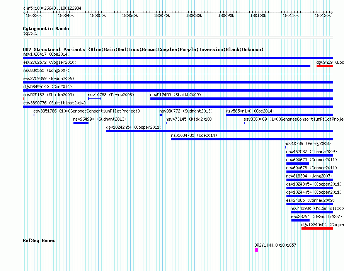The image size is (344, 271).
Task: Select the nsv517459 blue gain bar
Action: 242,99
